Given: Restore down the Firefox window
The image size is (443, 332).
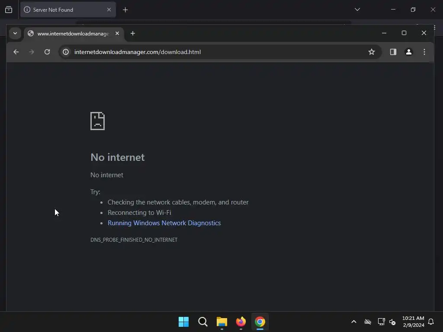Looking at the screenshot, I should click(413, 10).
